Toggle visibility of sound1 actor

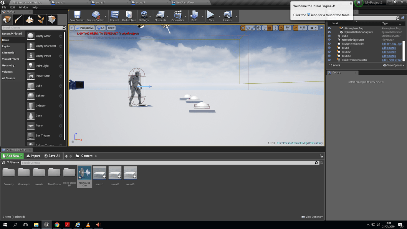[329, 48]
